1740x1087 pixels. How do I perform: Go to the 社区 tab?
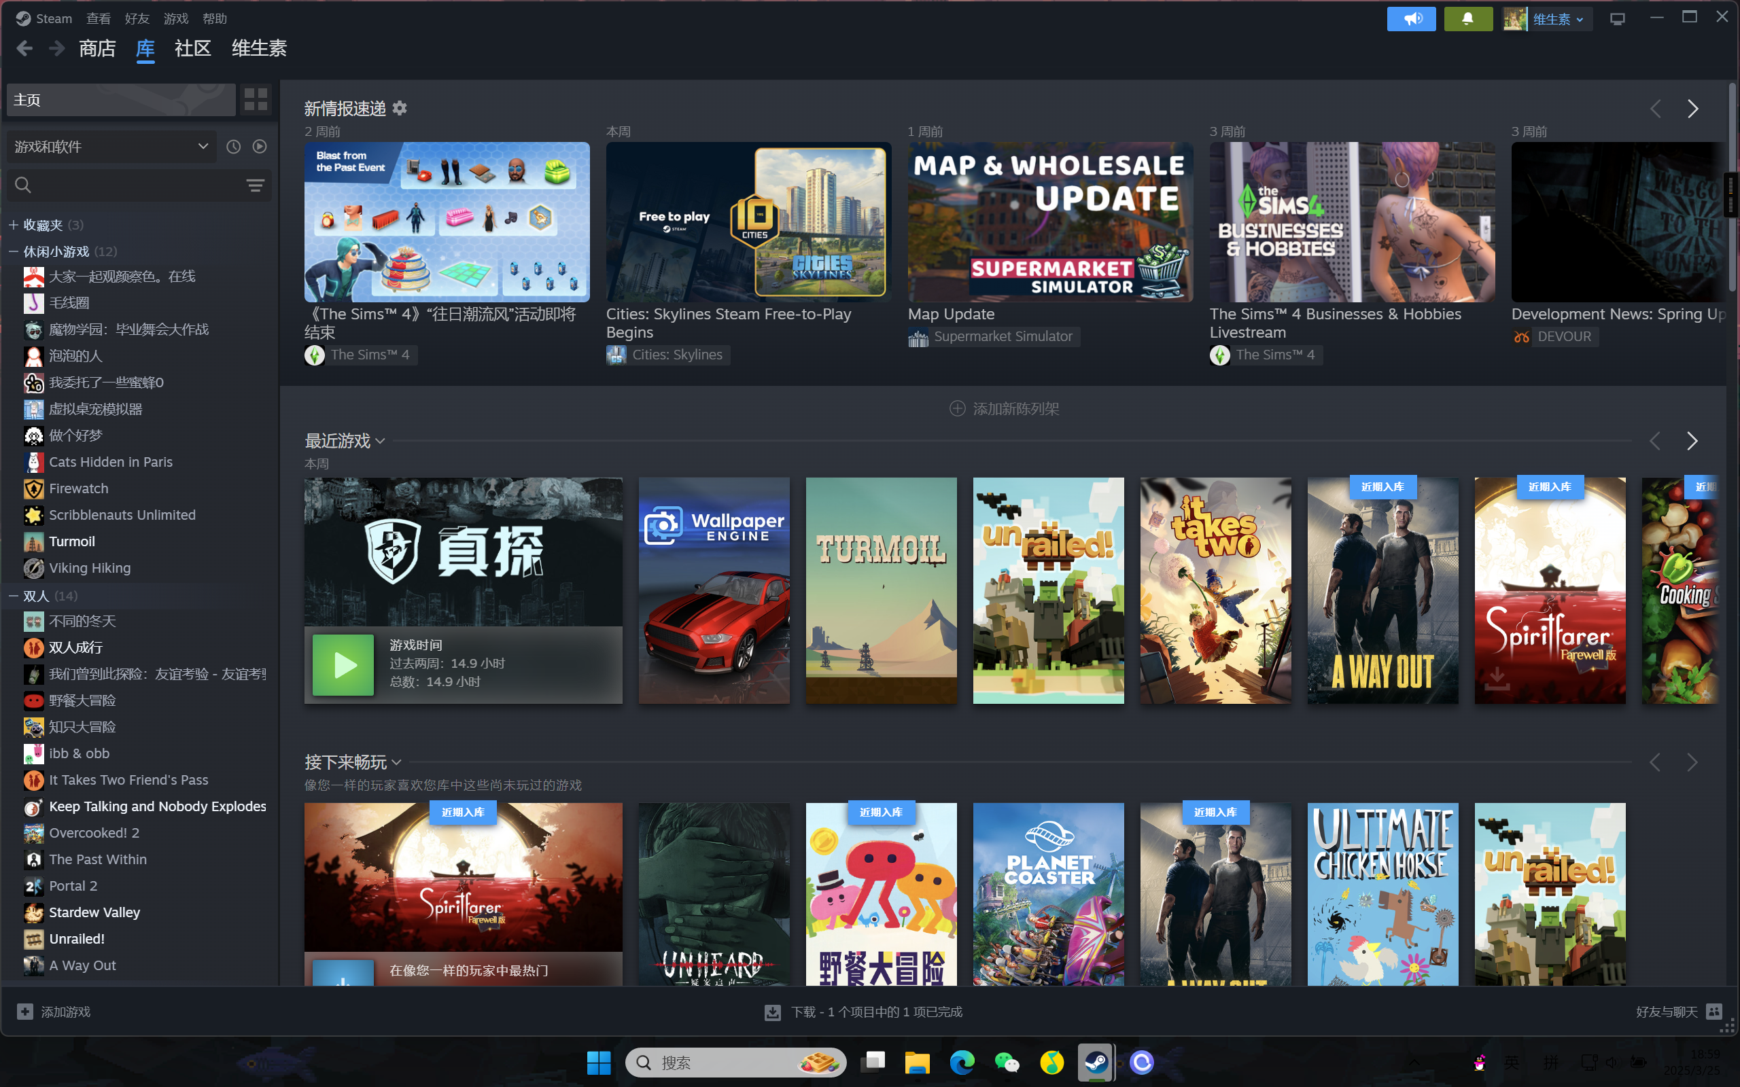click(x=193, y=48)
